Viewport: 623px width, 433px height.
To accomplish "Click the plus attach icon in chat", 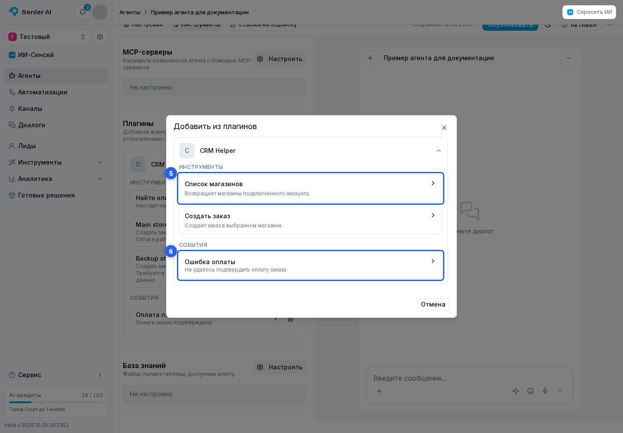I will pyautogui.click(x=379, y=391).
